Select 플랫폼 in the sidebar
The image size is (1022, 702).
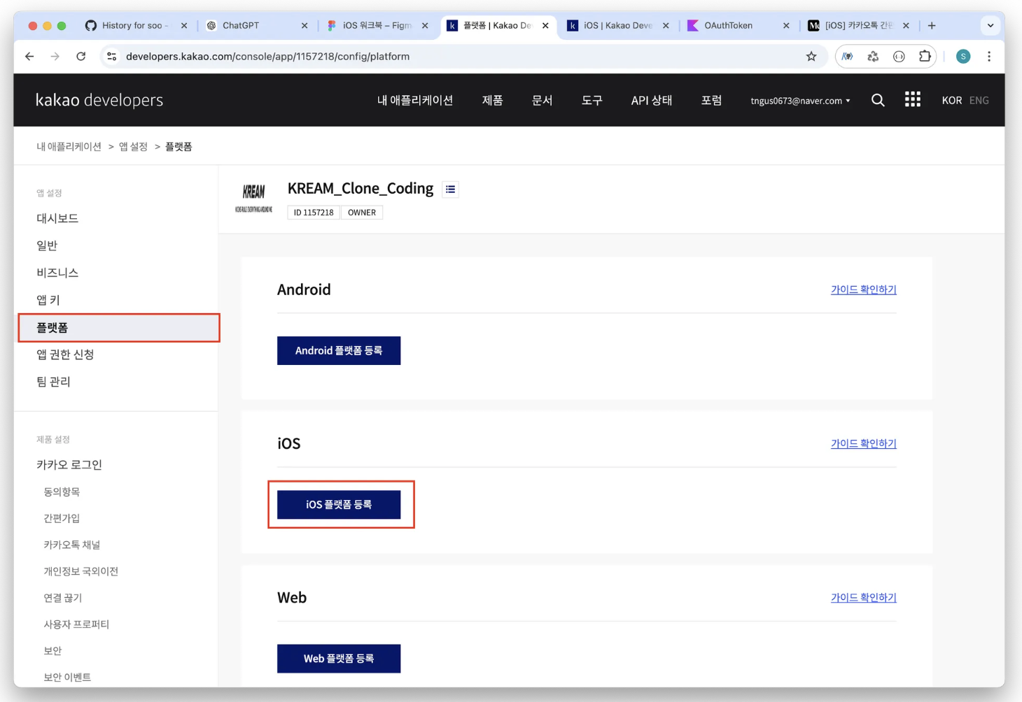[119, 327]
